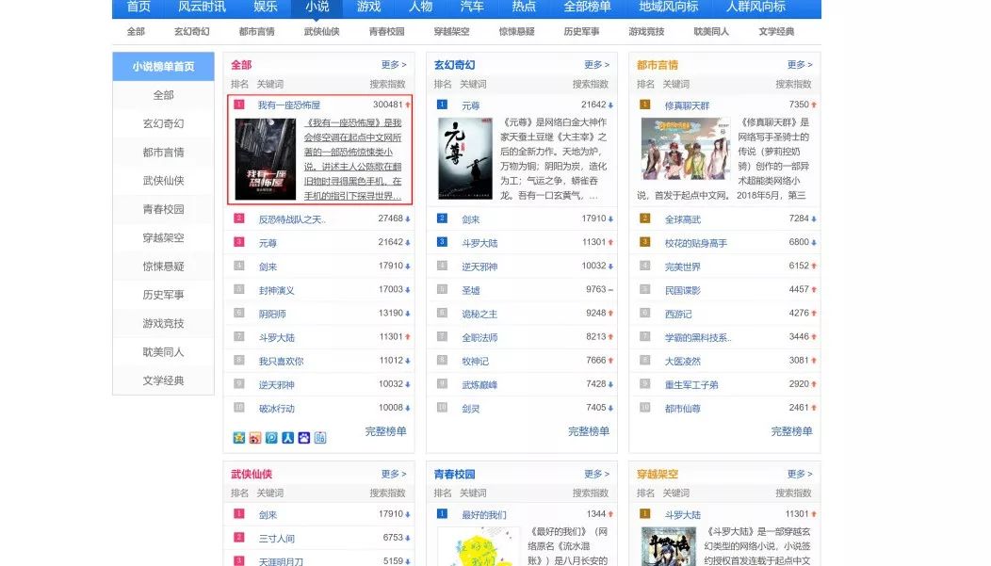The width and height of the screenshot is (991, 566).
Task: Open 我有一座恐怖屋 cover image
Action: click(265, 158)
